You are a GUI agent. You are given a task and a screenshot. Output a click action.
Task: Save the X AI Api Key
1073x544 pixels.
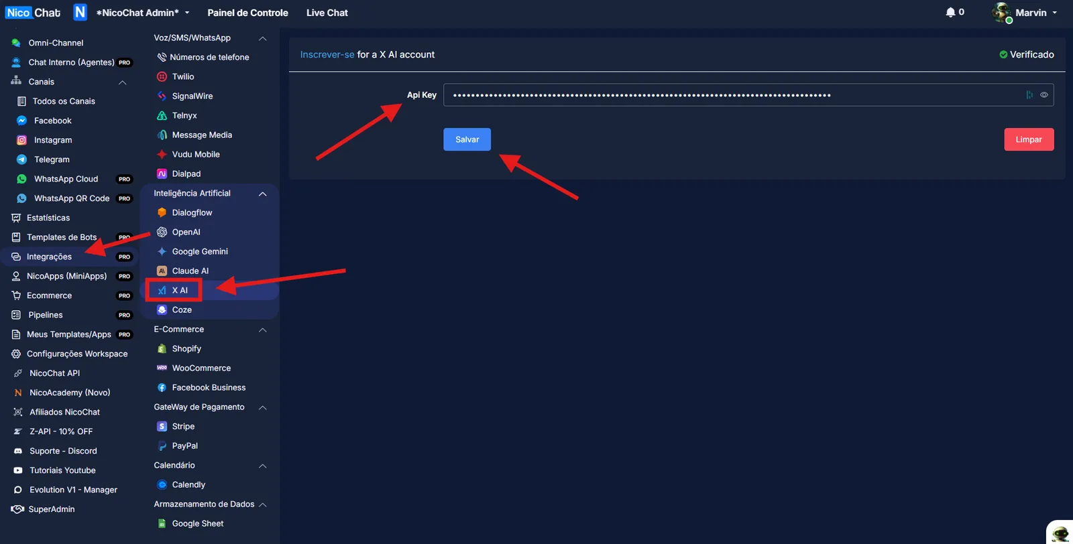[x=467, y=139]
